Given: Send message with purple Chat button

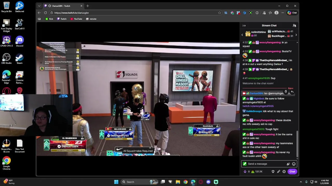Looking at the screenshot, I should tap(292, 172).
